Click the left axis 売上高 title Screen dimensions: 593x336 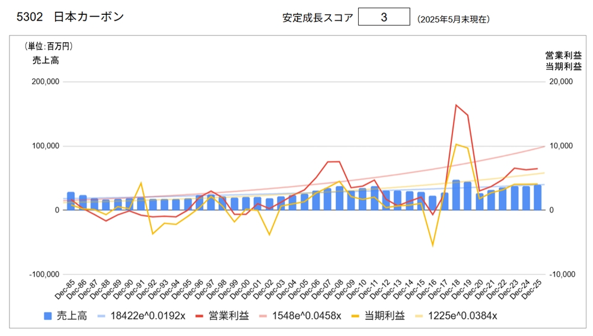[46, 60]
